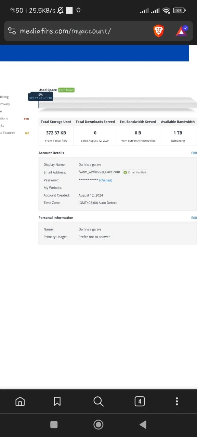
Task: Tap the mediafire.com/myaccount/ address bar
Action: point(66,31)
